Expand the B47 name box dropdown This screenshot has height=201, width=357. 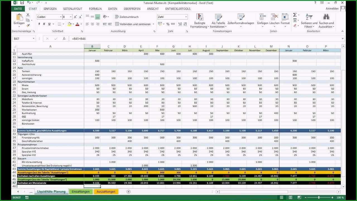[34, 39]
